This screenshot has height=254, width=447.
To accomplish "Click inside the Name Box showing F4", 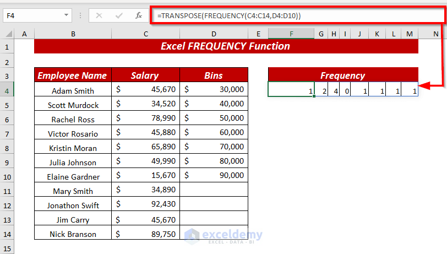I will pos(33,15).
